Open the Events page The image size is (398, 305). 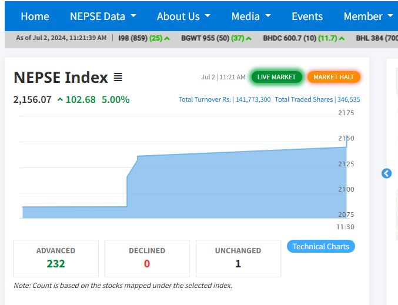307,16
